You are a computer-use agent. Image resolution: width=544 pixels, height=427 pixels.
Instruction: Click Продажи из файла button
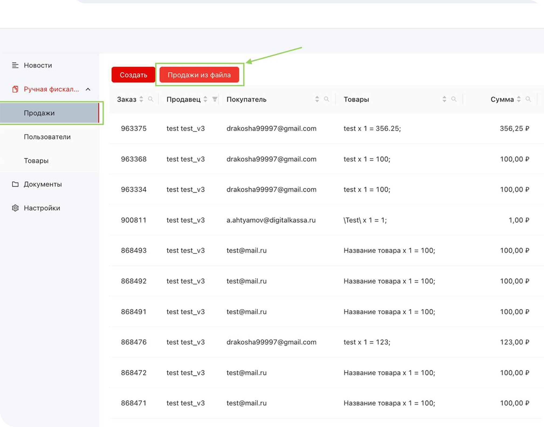(199, 75)
